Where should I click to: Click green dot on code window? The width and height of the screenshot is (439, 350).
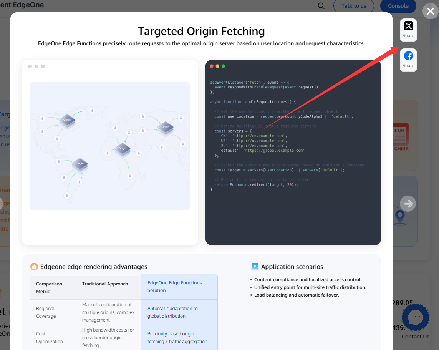point(223,66)
